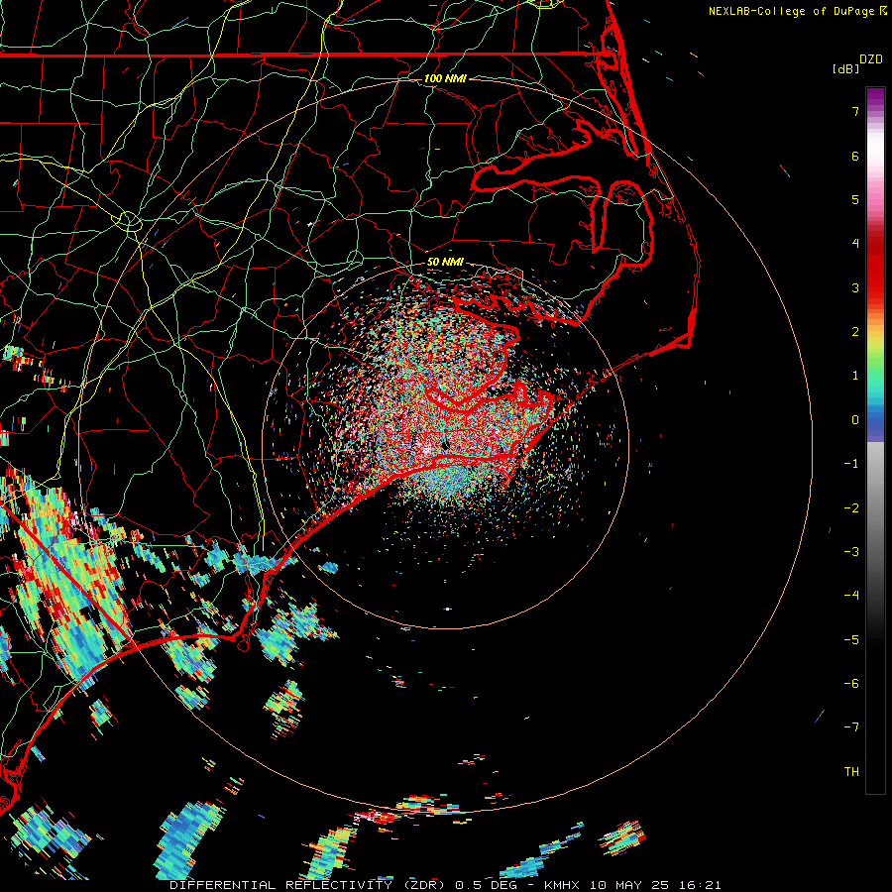
Task: Click the -7 value on the color scale
Action: [851, 727]
